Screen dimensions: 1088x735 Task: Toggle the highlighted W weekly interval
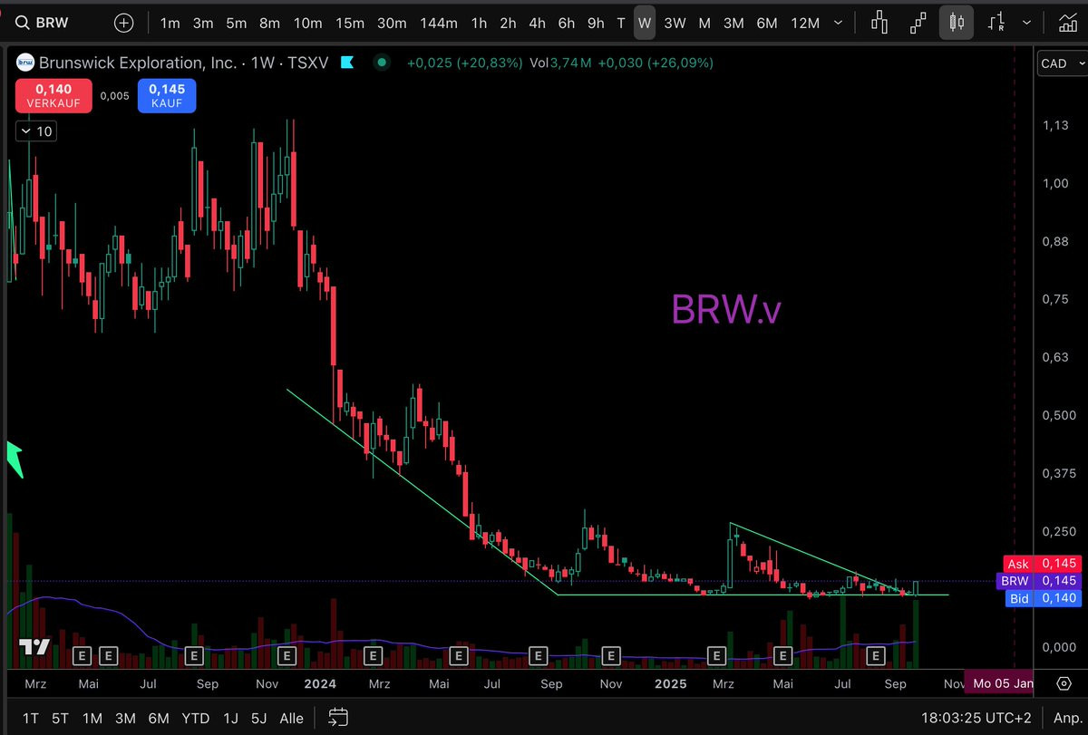(x=645, y=23)
